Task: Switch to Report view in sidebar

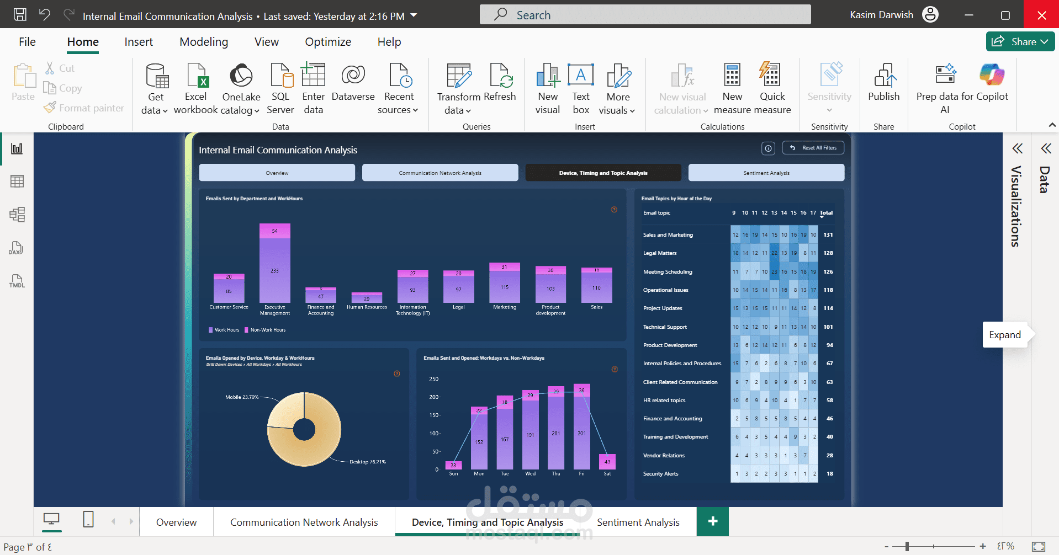Action: coord(17,148)
